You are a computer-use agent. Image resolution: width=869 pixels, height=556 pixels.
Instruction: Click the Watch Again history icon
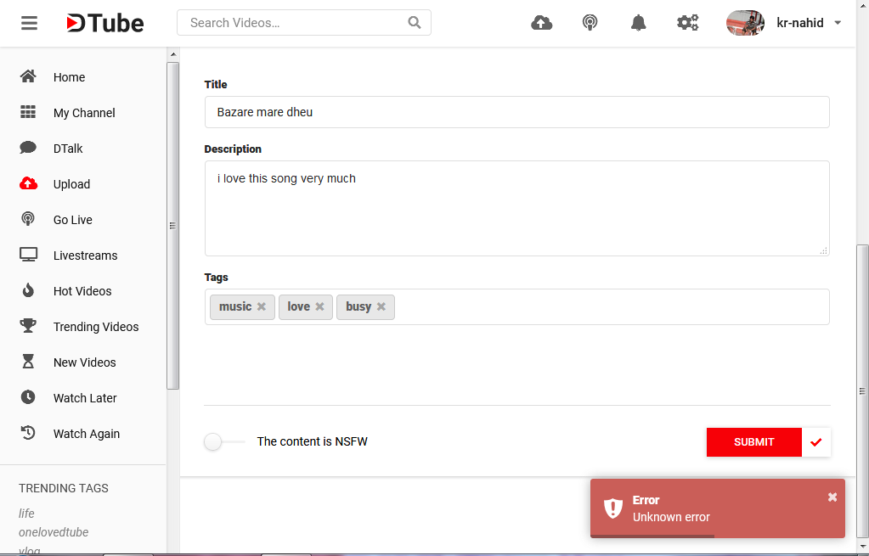pos(28,433)
